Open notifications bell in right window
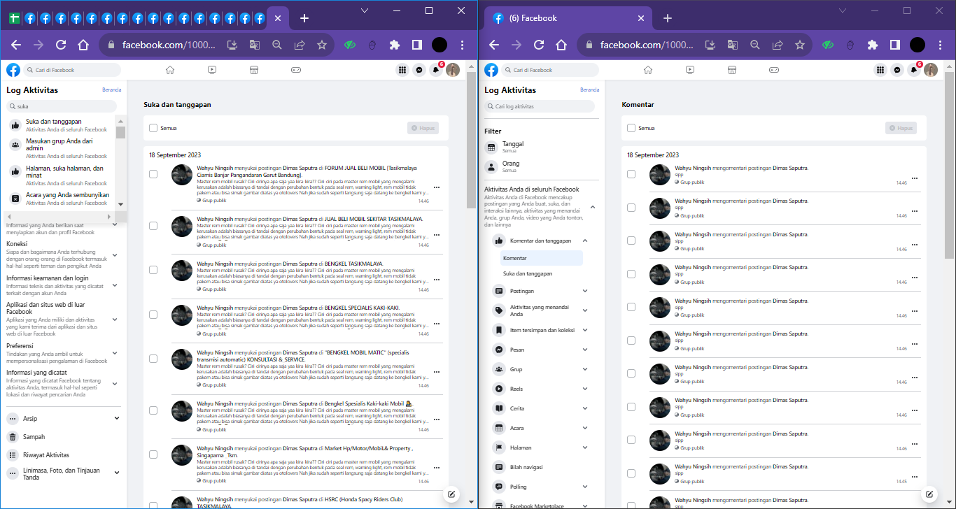The width and height of the screenshot is (956, 509). [x=914, y=70]
